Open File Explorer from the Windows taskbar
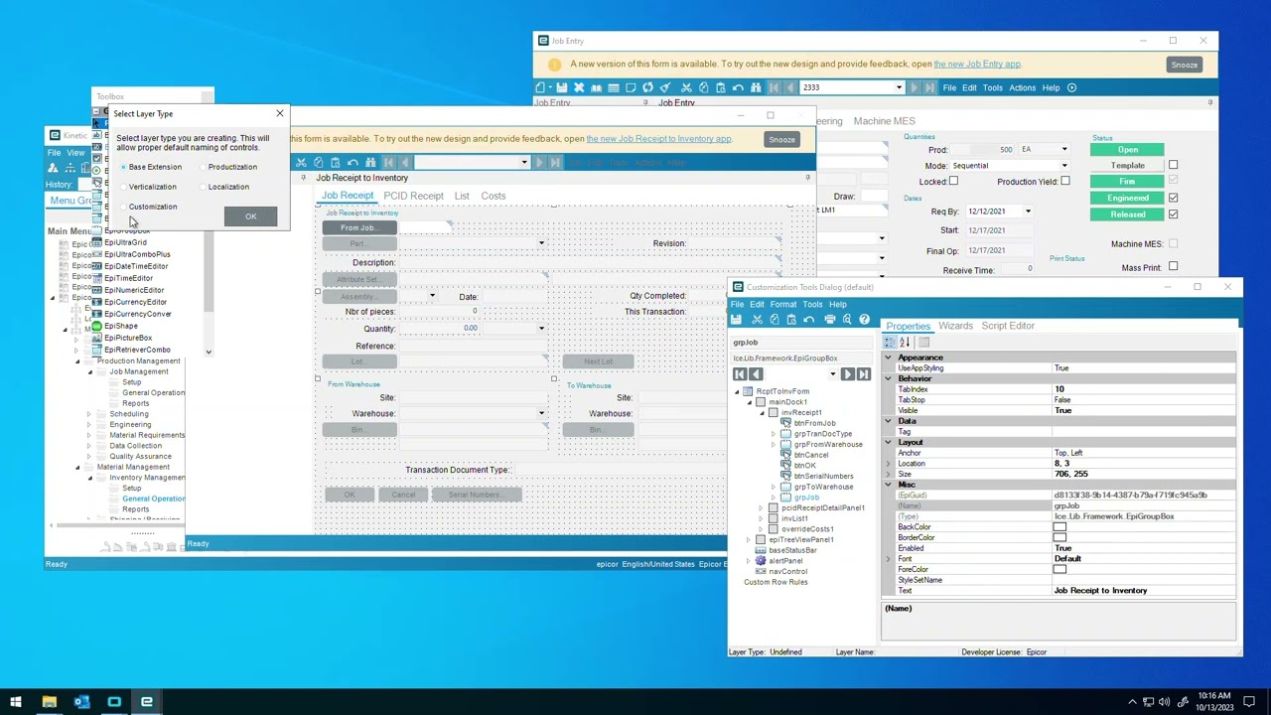The image size is (1271, 715). (x=49, y=702)
